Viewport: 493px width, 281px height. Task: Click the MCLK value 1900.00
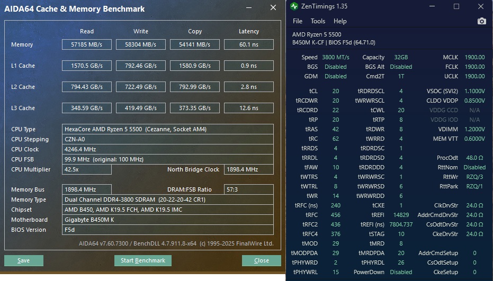click(475, 57)
